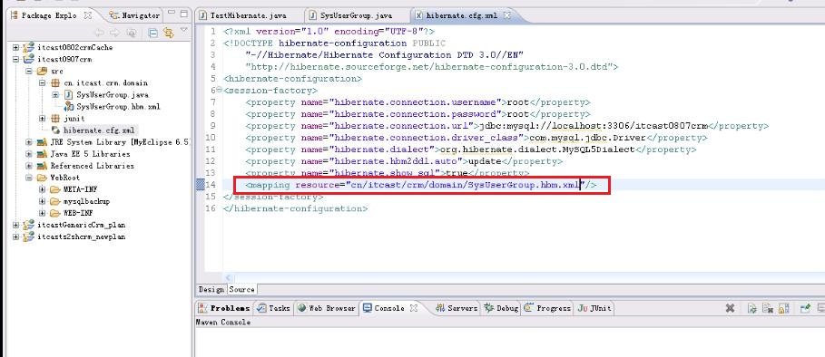Click the src source folder icon

42,71
